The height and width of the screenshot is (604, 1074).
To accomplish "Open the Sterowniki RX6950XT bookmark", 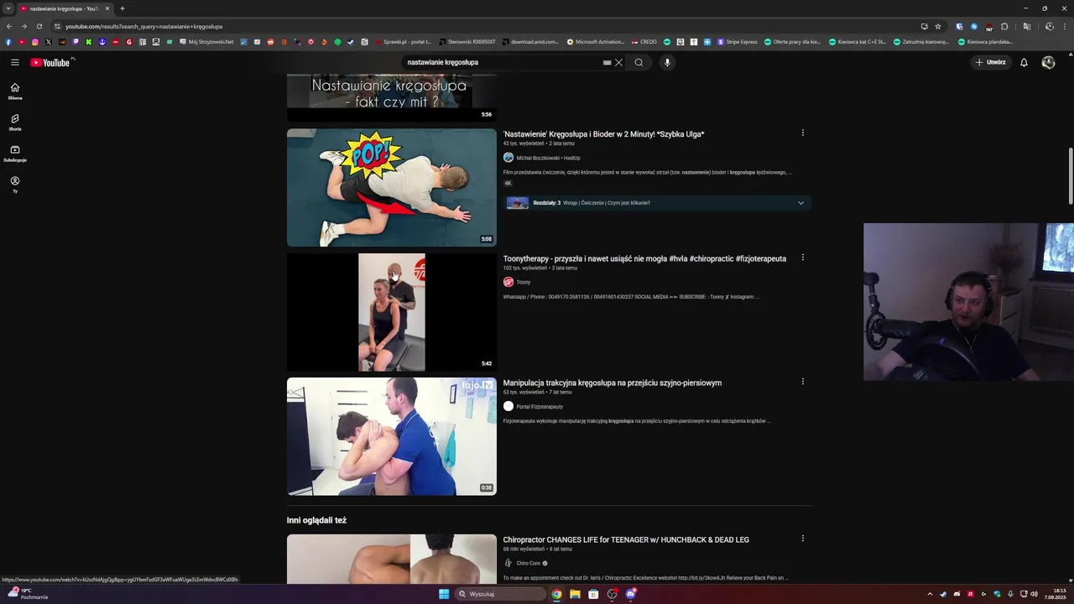I will pos(467,42).
